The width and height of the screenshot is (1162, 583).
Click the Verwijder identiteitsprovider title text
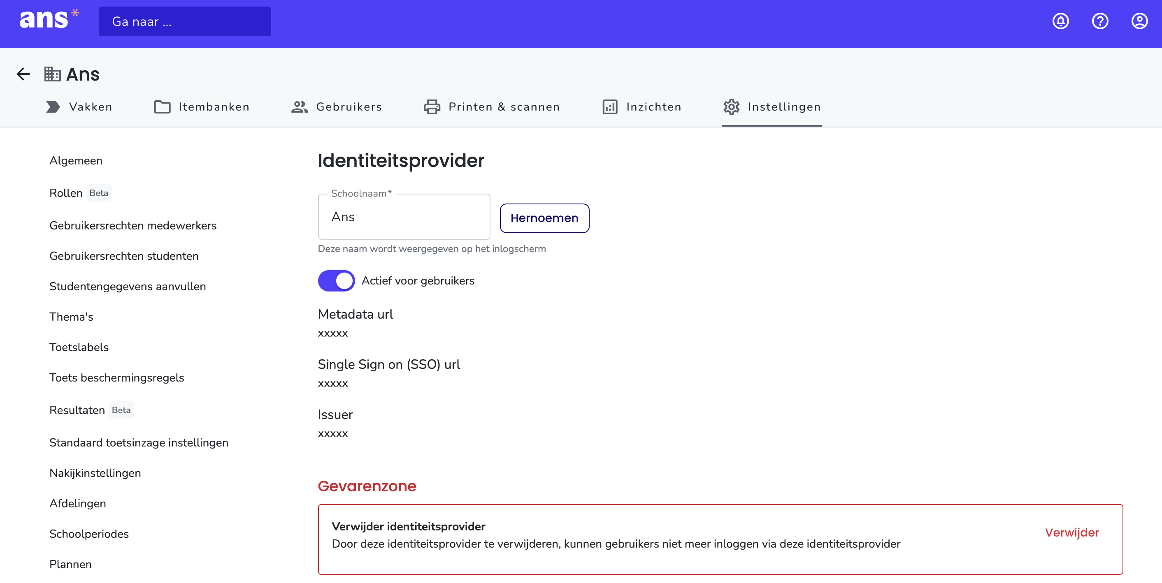coord(408,526)
